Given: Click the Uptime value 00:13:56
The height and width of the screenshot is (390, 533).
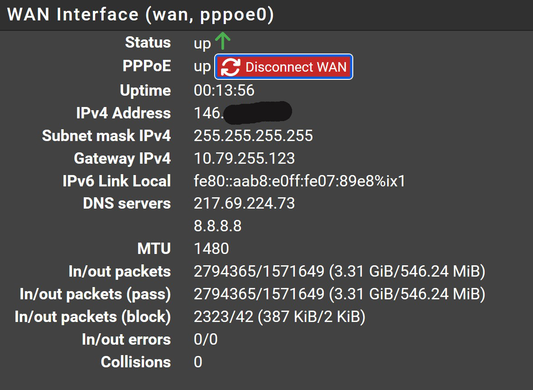Looking at the screenshot, I should 224,91.
